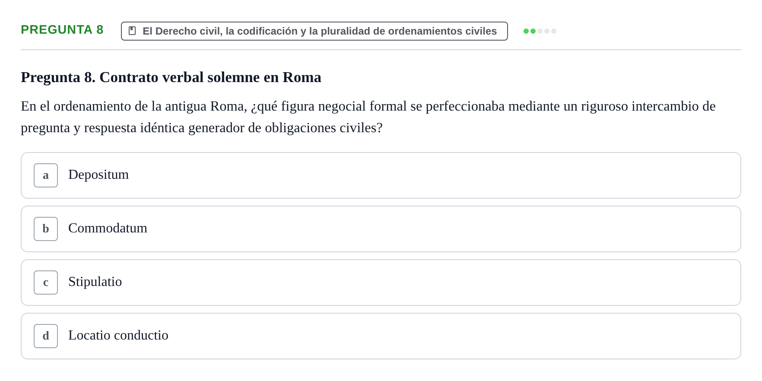Select letter badge 'c' for Stipulatio
The height and width of the screenshot is (381, 762).
click(46, 283)
